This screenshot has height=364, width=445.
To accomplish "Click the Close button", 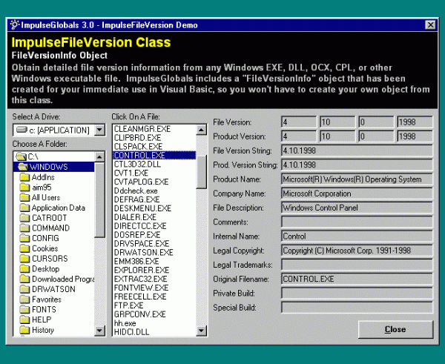I will coord(395,329).
